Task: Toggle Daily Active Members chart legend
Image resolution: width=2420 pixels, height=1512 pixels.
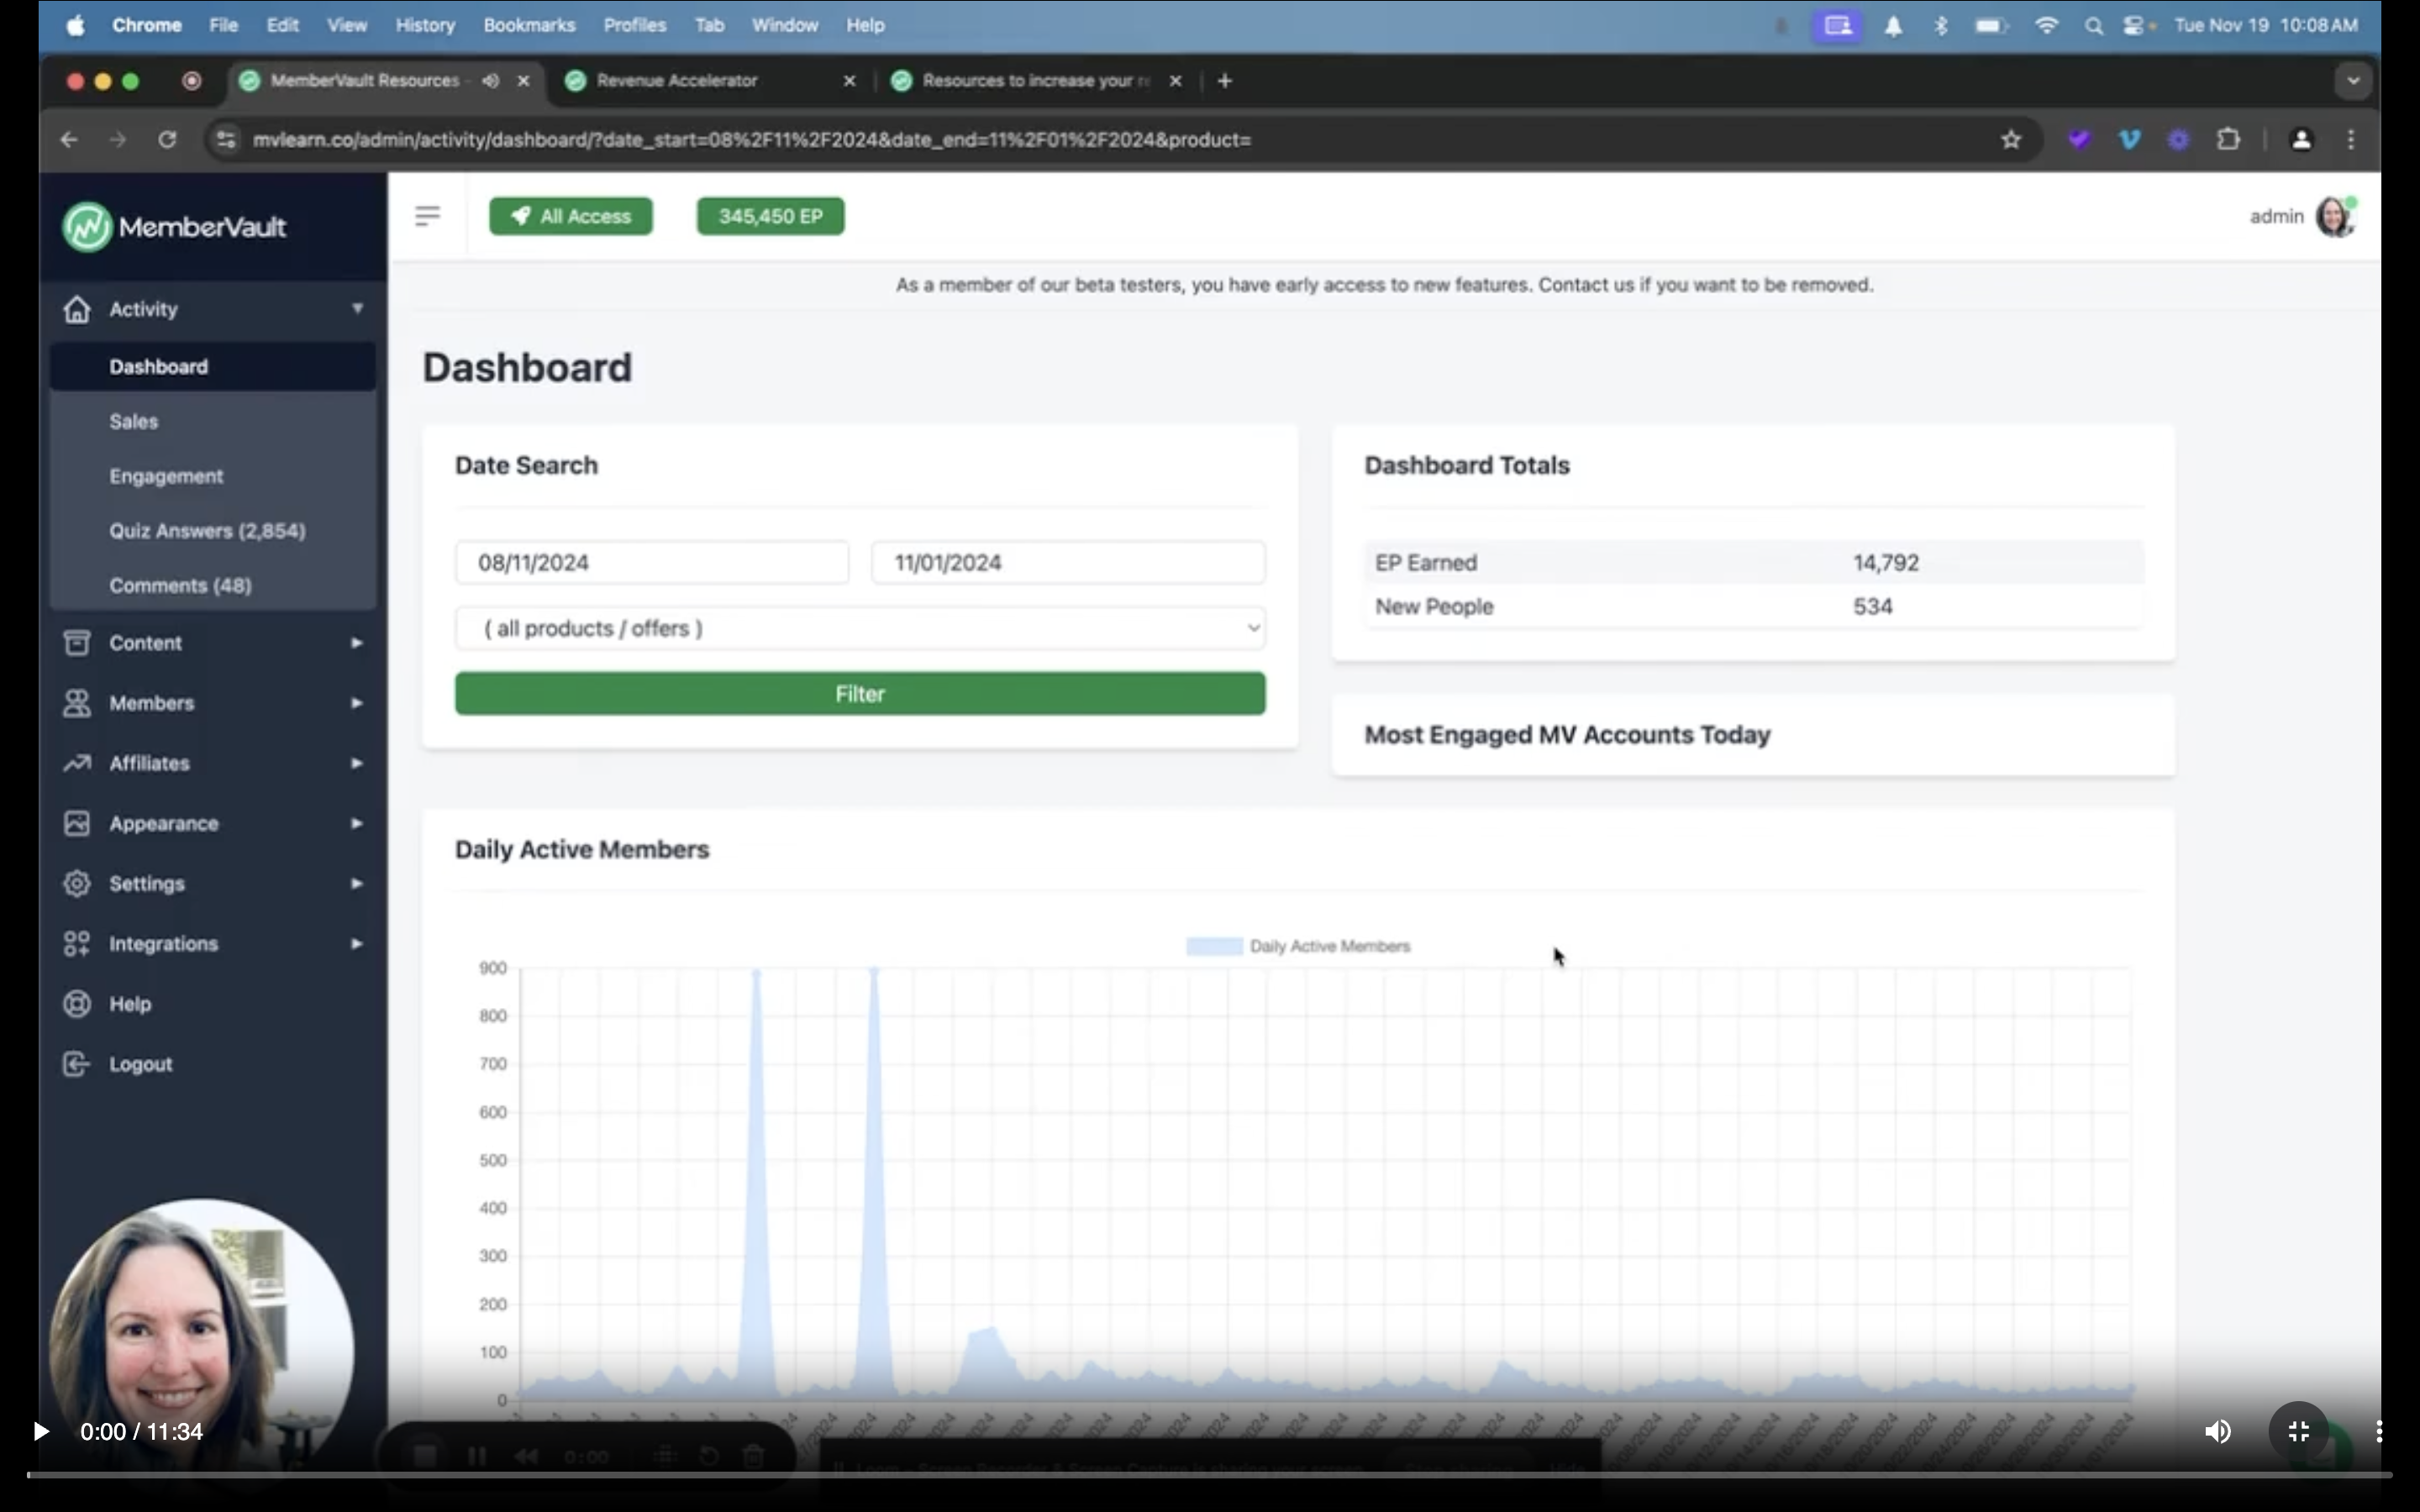Action: [1297, 946]
